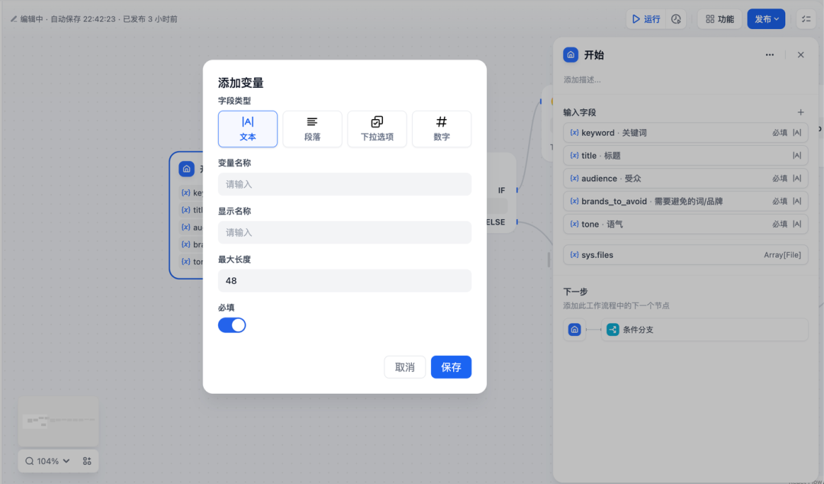824x484 pixels.
Task: Cancel the dialog with 取消
Action: pos(404,367)
